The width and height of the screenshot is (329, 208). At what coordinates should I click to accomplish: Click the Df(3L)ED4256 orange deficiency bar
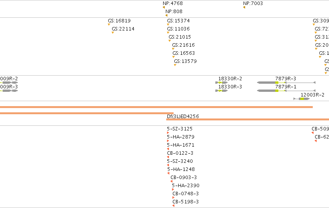point(247,120)
